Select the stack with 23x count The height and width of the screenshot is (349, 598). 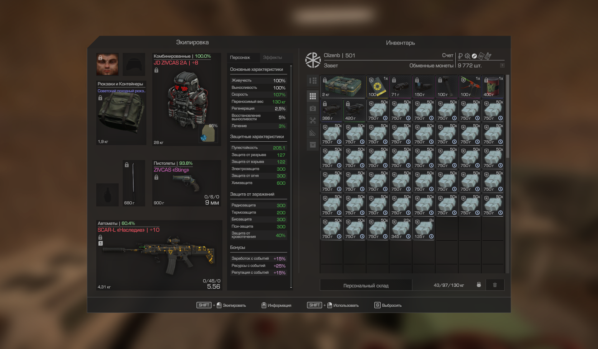(401, 229)
